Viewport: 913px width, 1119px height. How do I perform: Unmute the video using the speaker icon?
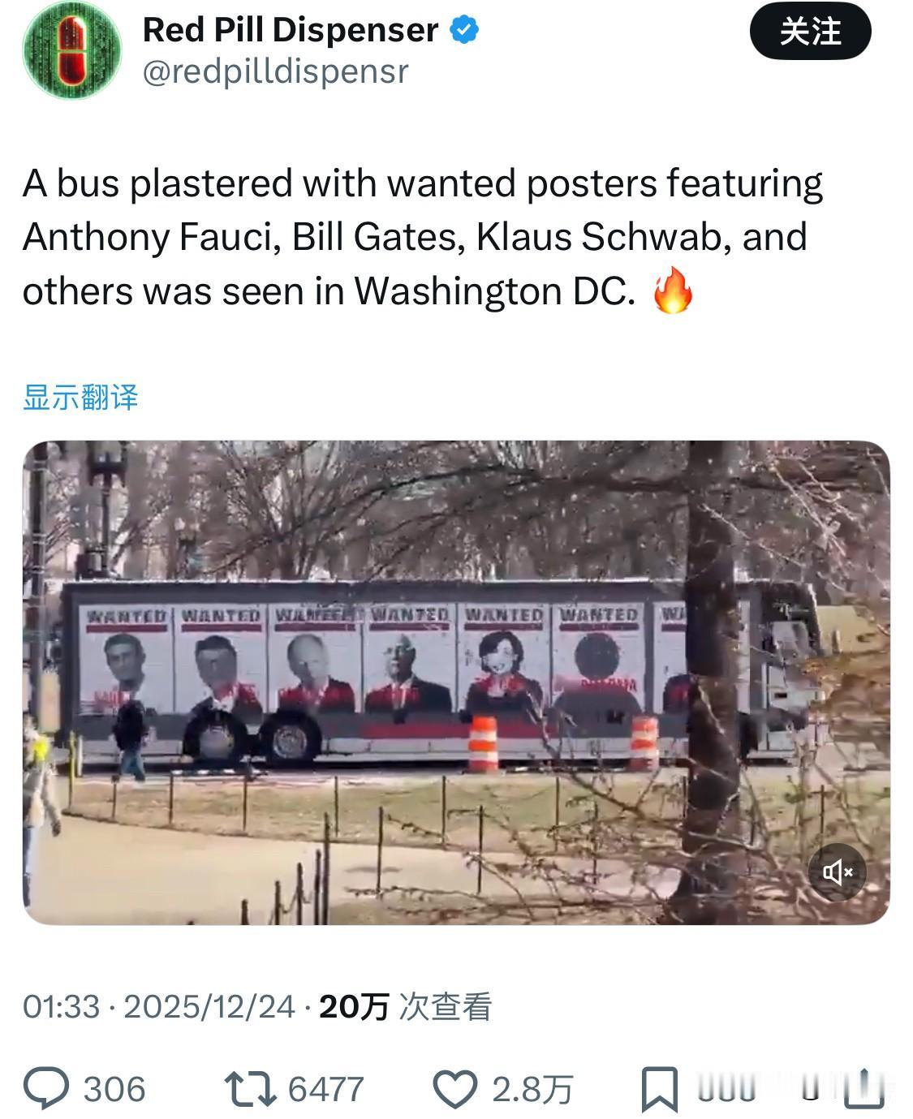pos(838,872)
